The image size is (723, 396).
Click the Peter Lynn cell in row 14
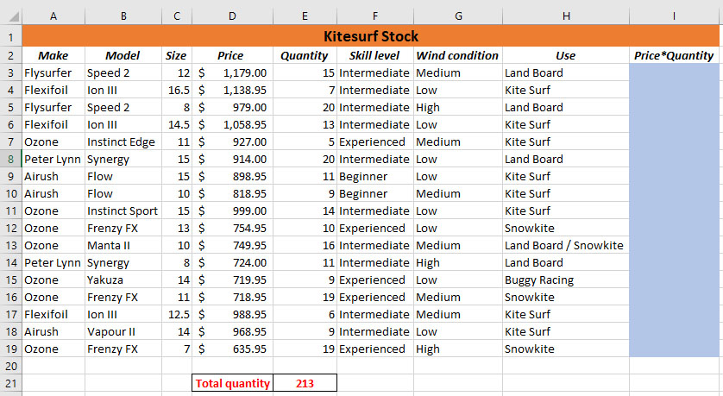coord(53,263)
